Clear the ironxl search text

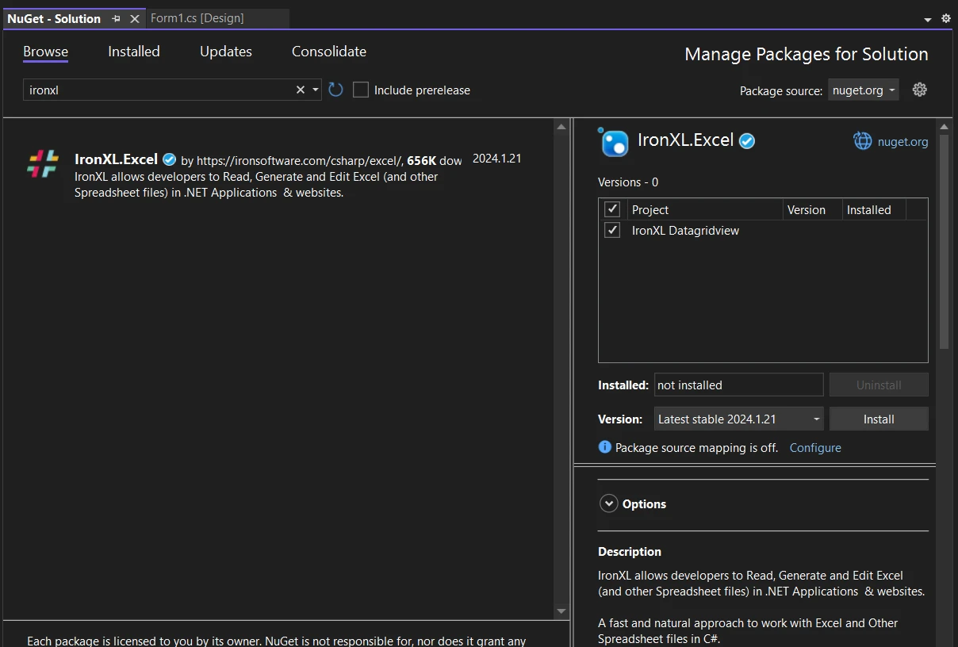301,90
